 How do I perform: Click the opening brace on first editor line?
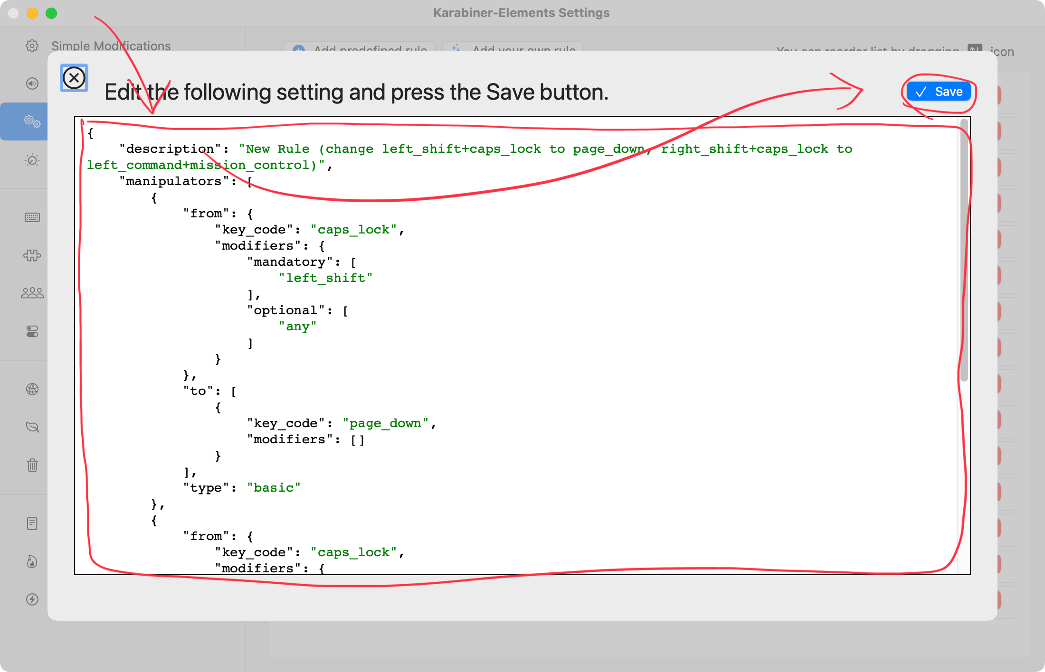[91, 133]
